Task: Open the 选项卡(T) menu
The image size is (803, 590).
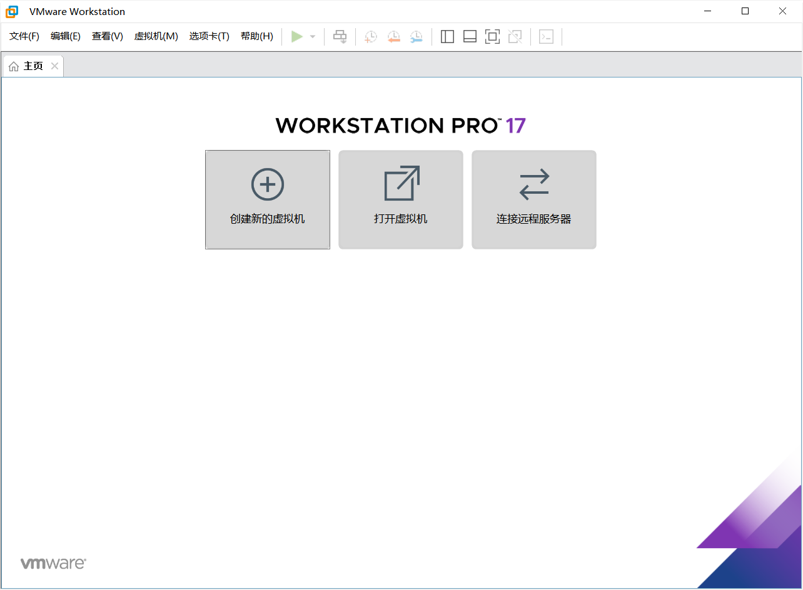Action: [x=210, y=36]
